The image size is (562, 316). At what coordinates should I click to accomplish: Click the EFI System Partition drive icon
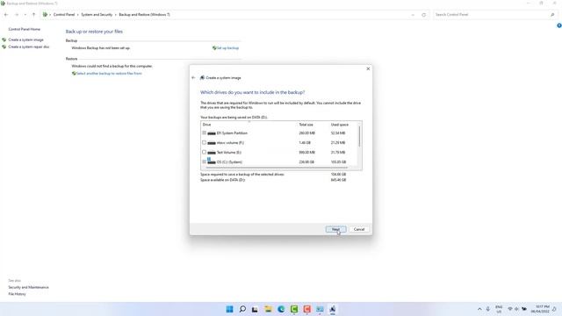pos(212,133)
